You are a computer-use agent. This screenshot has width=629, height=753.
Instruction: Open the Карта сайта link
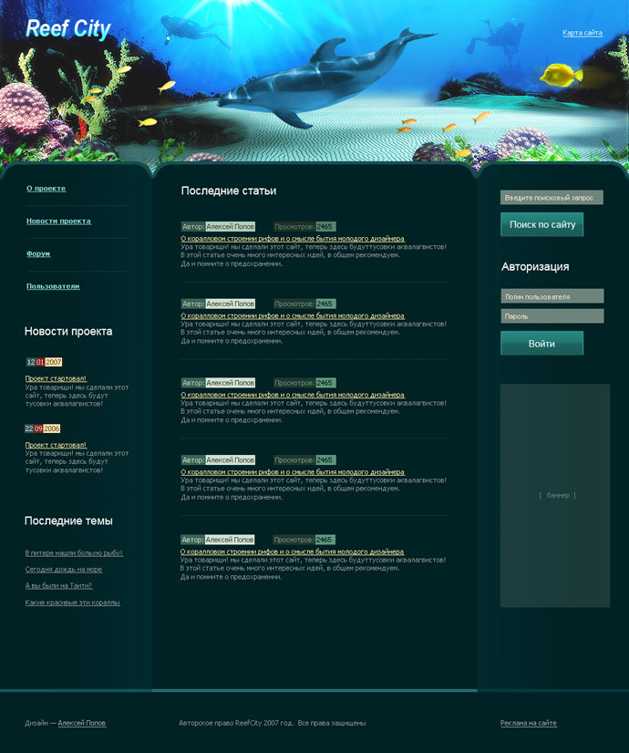[x=583, y=33]
